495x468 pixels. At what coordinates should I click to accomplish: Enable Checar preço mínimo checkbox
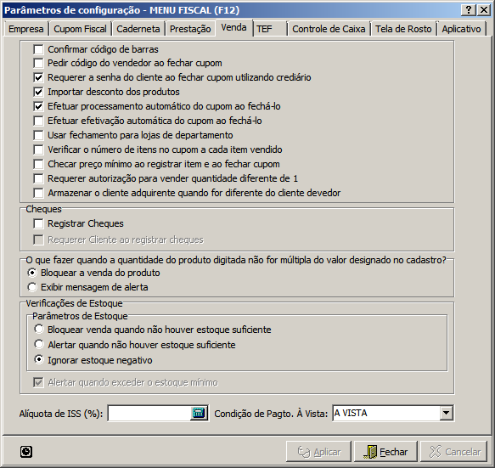pyautogui.click(x=38, y=164)
